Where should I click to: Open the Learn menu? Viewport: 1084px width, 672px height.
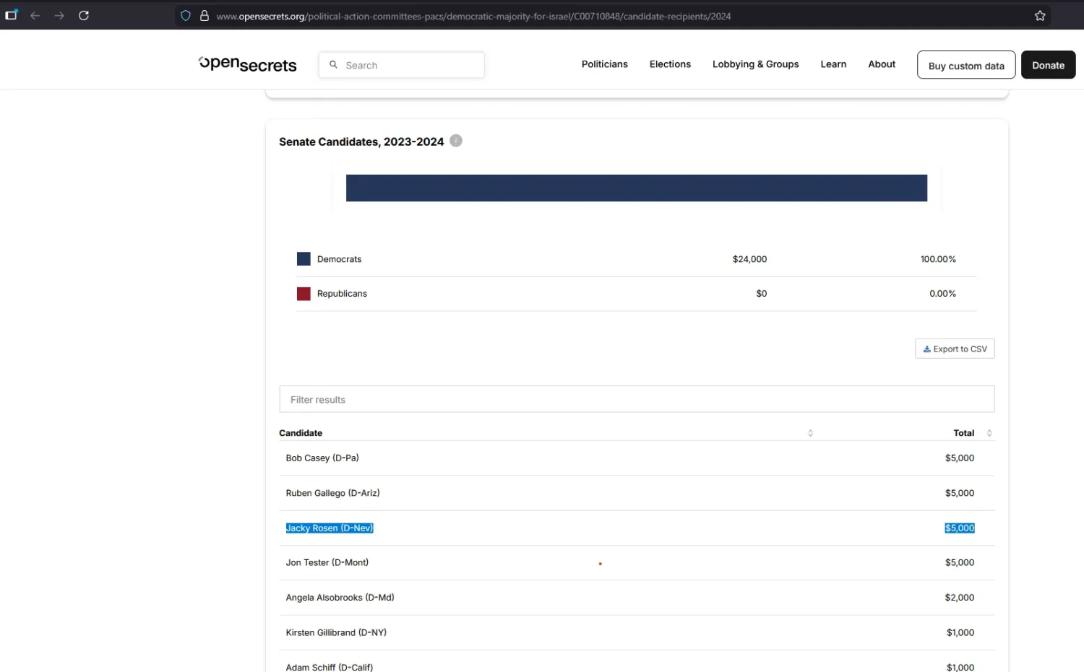(x=833, y=64)
